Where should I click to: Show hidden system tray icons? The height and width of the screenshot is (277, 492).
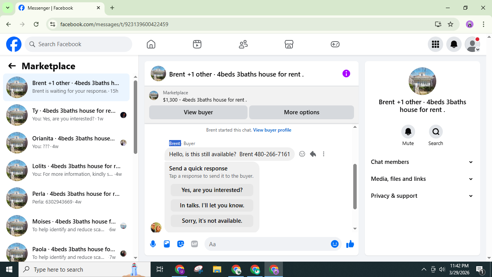click(424, 269)
